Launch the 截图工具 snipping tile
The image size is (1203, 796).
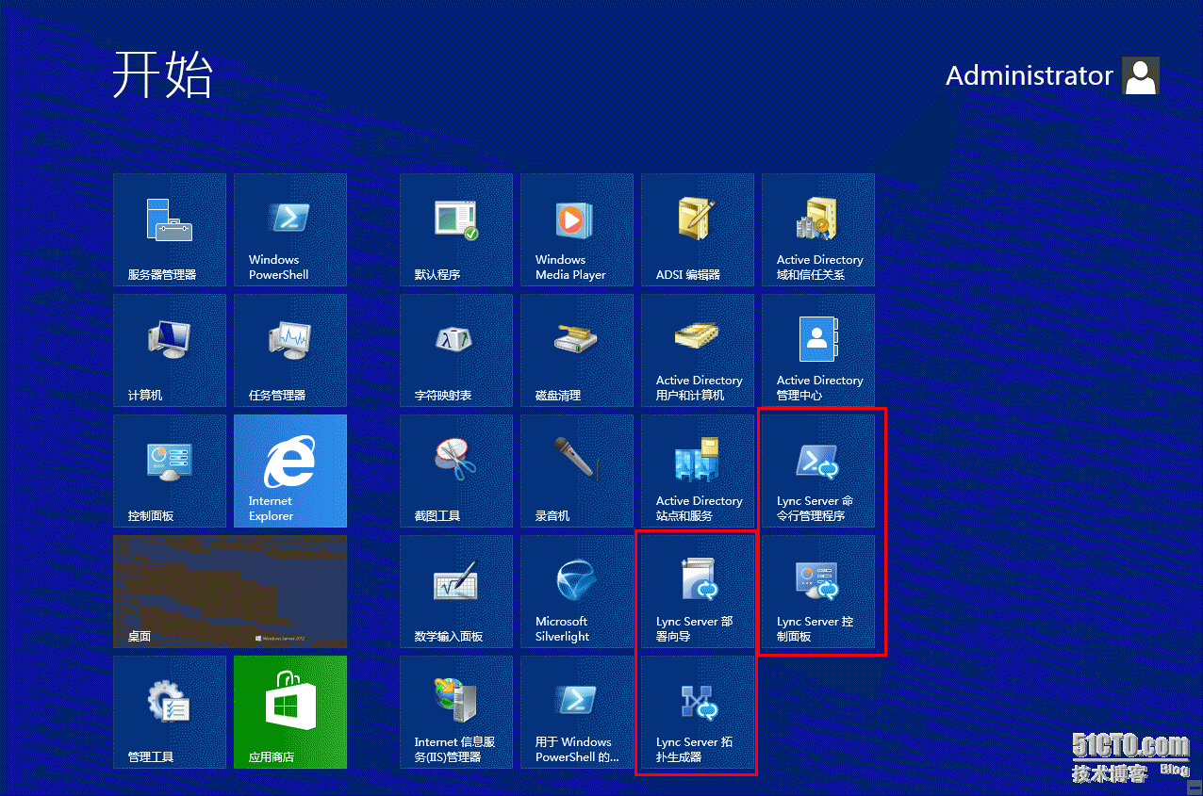pyautogui.click(x=456, y=471)
